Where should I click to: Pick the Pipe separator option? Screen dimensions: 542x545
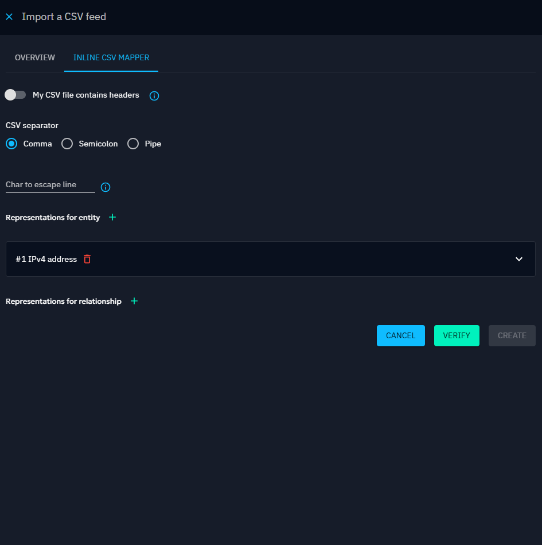(133, 144)
